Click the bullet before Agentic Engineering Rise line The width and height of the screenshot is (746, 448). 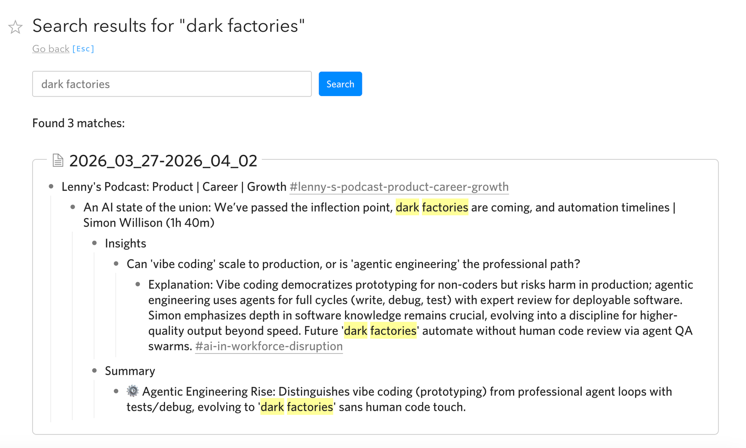pos(116,391)
